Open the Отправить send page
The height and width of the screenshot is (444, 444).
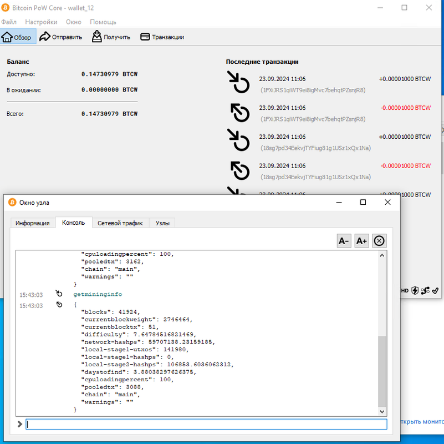[x=60, y=37]
